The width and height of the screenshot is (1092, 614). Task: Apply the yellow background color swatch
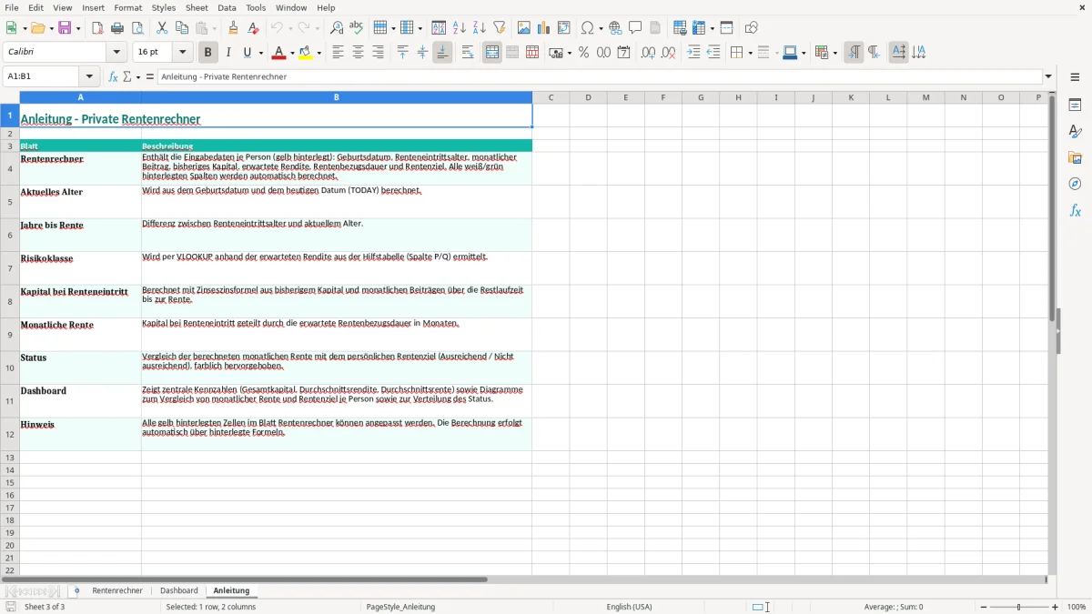(306, 53)
